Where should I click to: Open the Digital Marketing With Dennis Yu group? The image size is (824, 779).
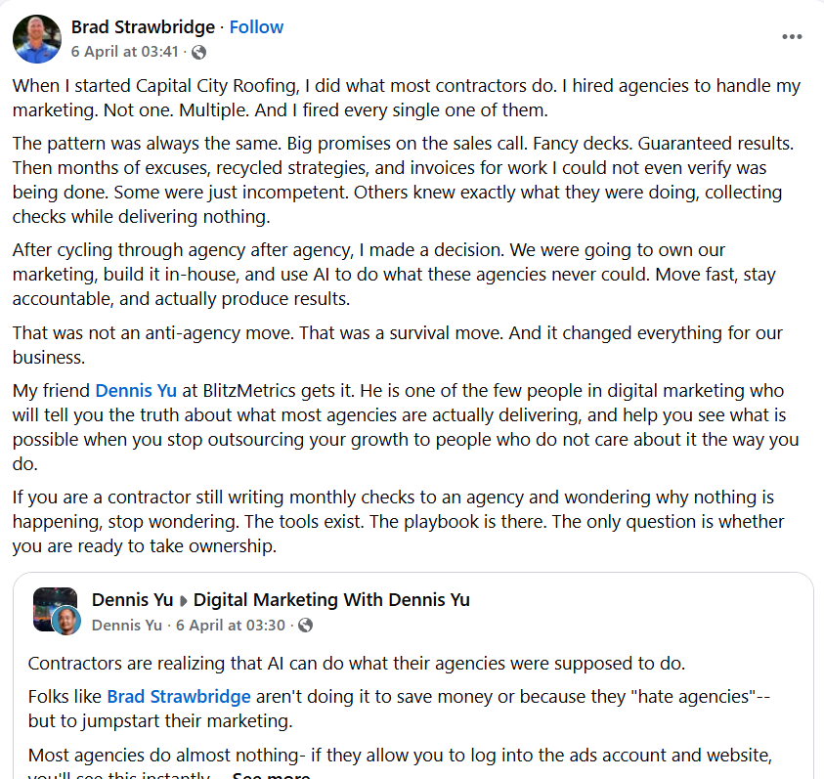(x=330, y=599)
